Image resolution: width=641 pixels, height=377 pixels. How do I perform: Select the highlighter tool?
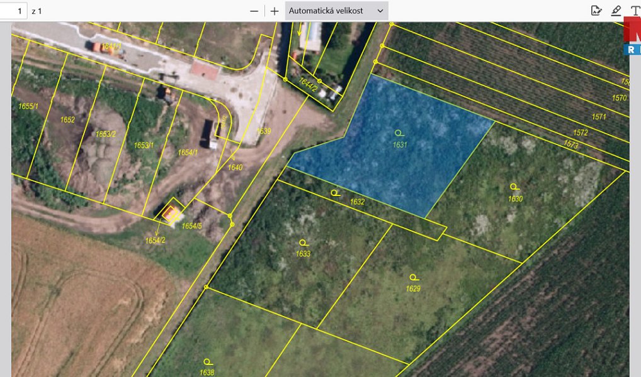(616, 11)
